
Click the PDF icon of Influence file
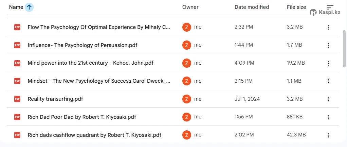coord(17,45)
